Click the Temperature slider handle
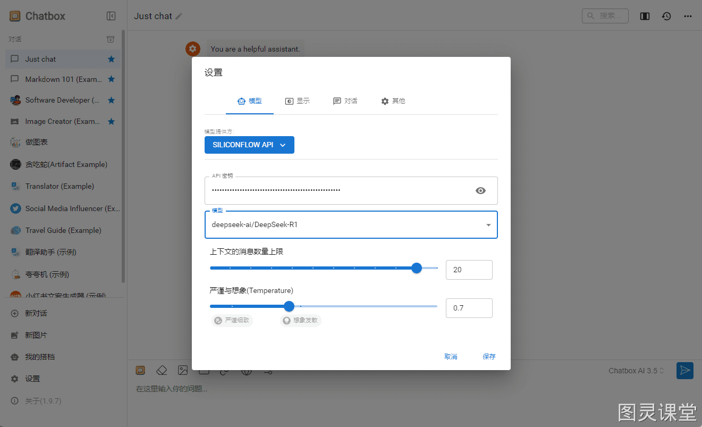Viewport: 702px width, 427px height. [x=289, y=306]
